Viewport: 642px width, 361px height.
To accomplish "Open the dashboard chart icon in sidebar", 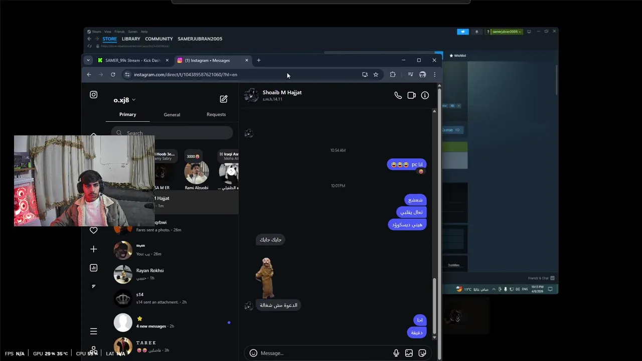I will point(93,268).
